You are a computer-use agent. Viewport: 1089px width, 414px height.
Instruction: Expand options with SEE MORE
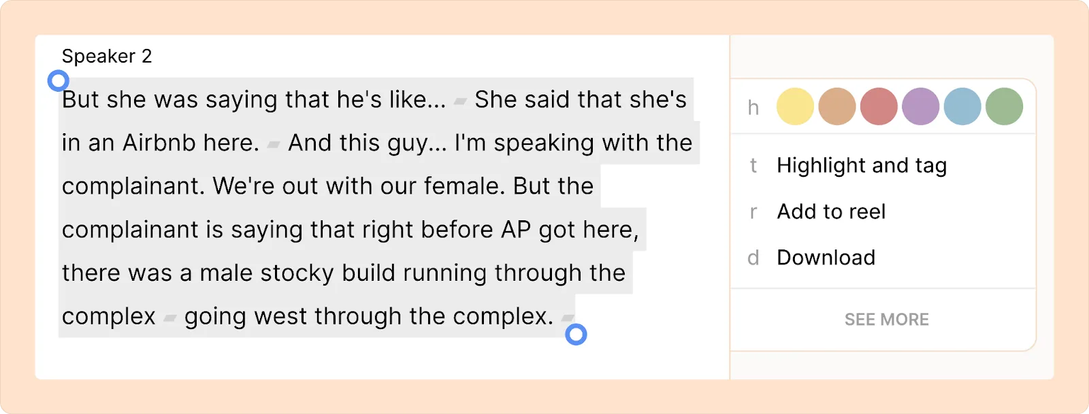[x=886, y=320]
